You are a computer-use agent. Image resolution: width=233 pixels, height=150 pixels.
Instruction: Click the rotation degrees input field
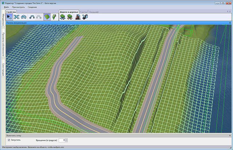click(x=62, y=140)
